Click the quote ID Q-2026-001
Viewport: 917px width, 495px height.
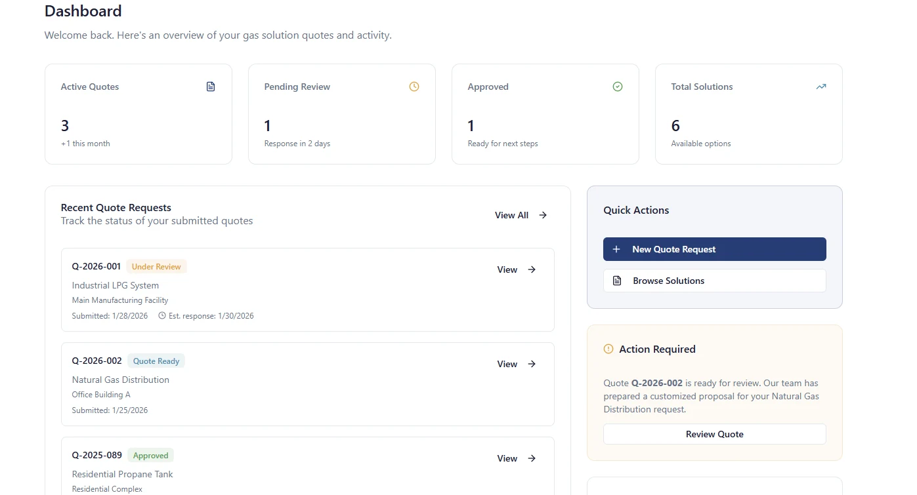pos(96,266)
